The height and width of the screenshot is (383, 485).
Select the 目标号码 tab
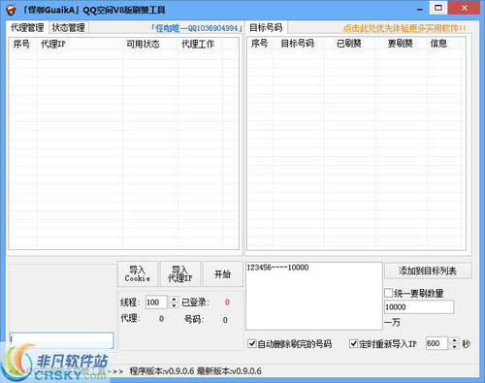(266, 28)
